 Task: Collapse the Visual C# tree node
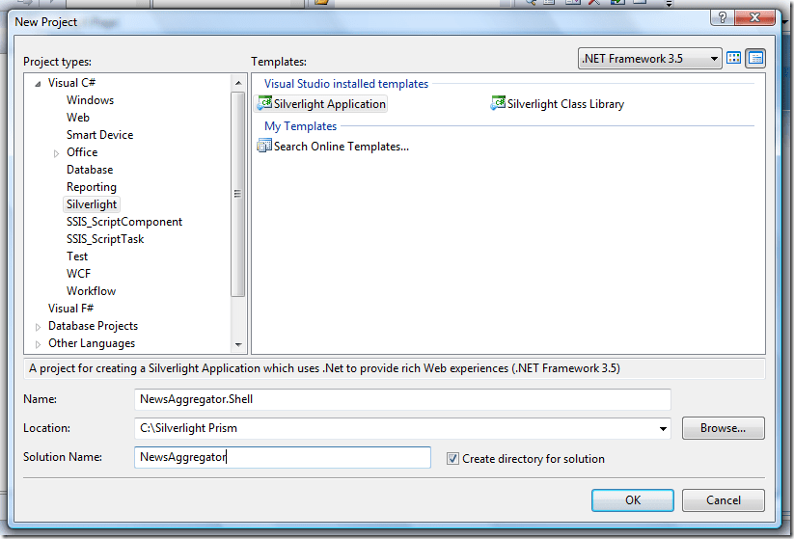(x=38, y=84)
